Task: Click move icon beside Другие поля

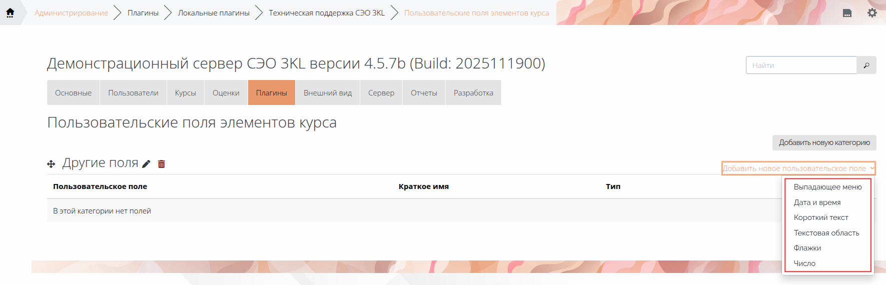Action: coord(51,164)
